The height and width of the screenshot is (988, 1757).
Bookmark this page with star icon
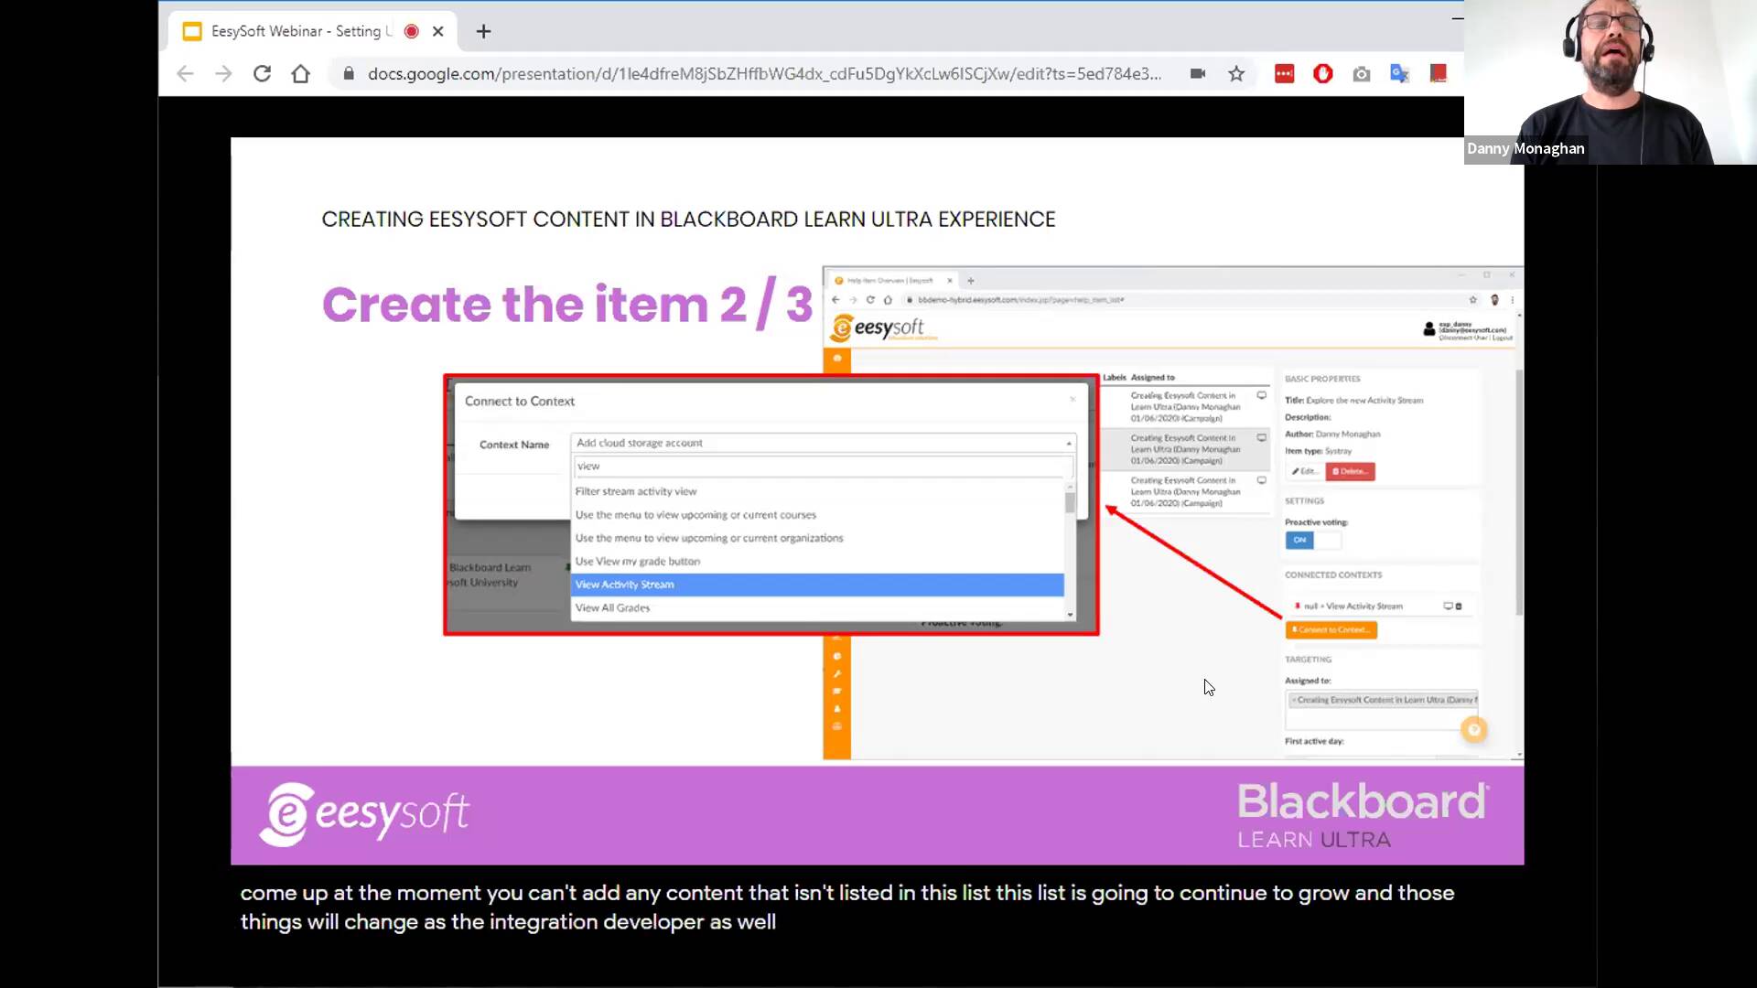coord(1236,74)
